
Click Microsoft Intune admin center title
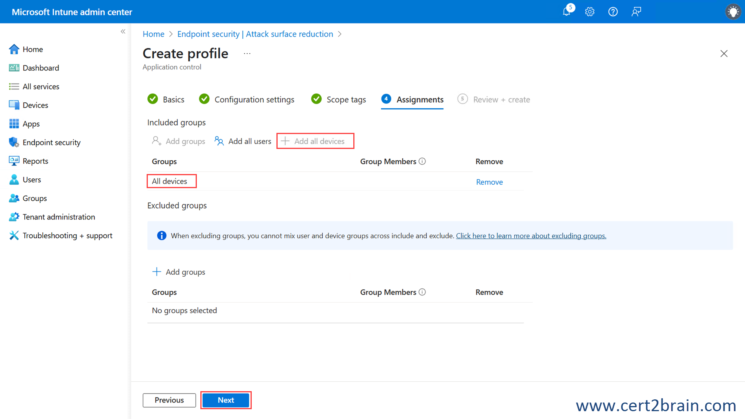tap(72, 12)
